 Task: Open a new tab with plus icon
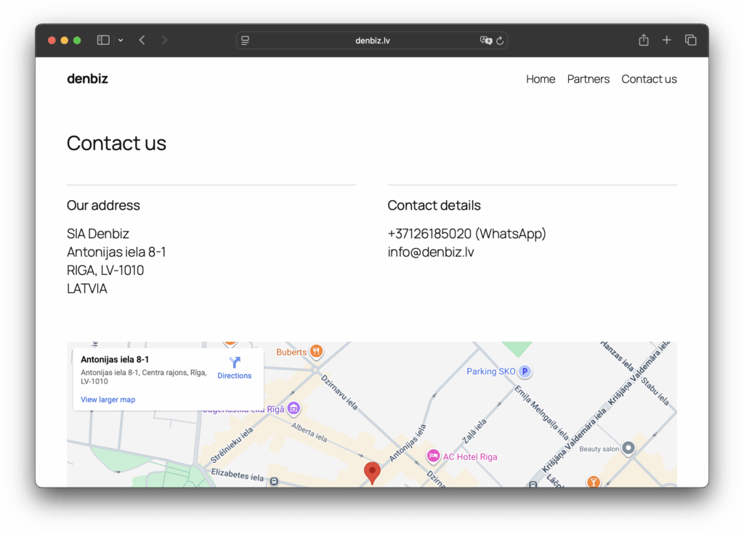click(666, 41)
